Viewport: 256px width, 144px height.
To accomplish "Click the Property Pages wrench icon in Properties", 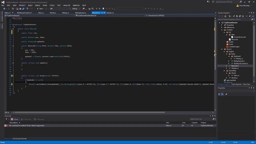I will (226, 94).
